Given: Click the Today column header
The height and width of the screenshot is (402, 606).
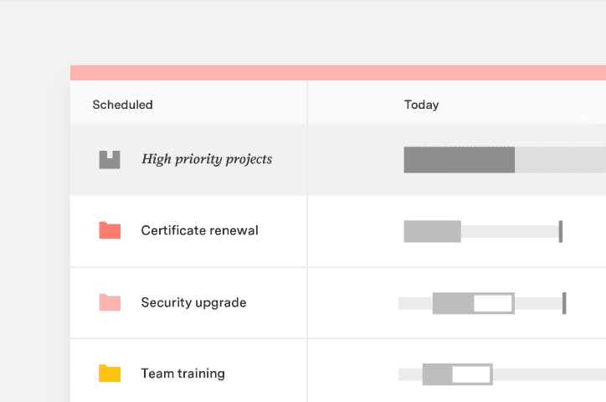Looking at the screenshot, I should pos(421,105).
